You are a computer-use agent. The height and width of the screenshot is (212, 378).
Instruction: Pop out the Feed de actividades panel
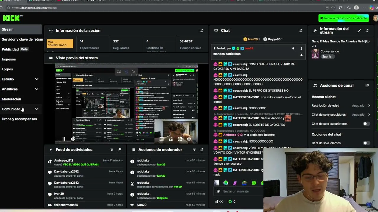point(119,150)
